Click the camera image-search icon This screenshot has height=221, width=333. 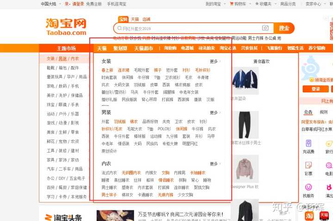tap(265, 28)
